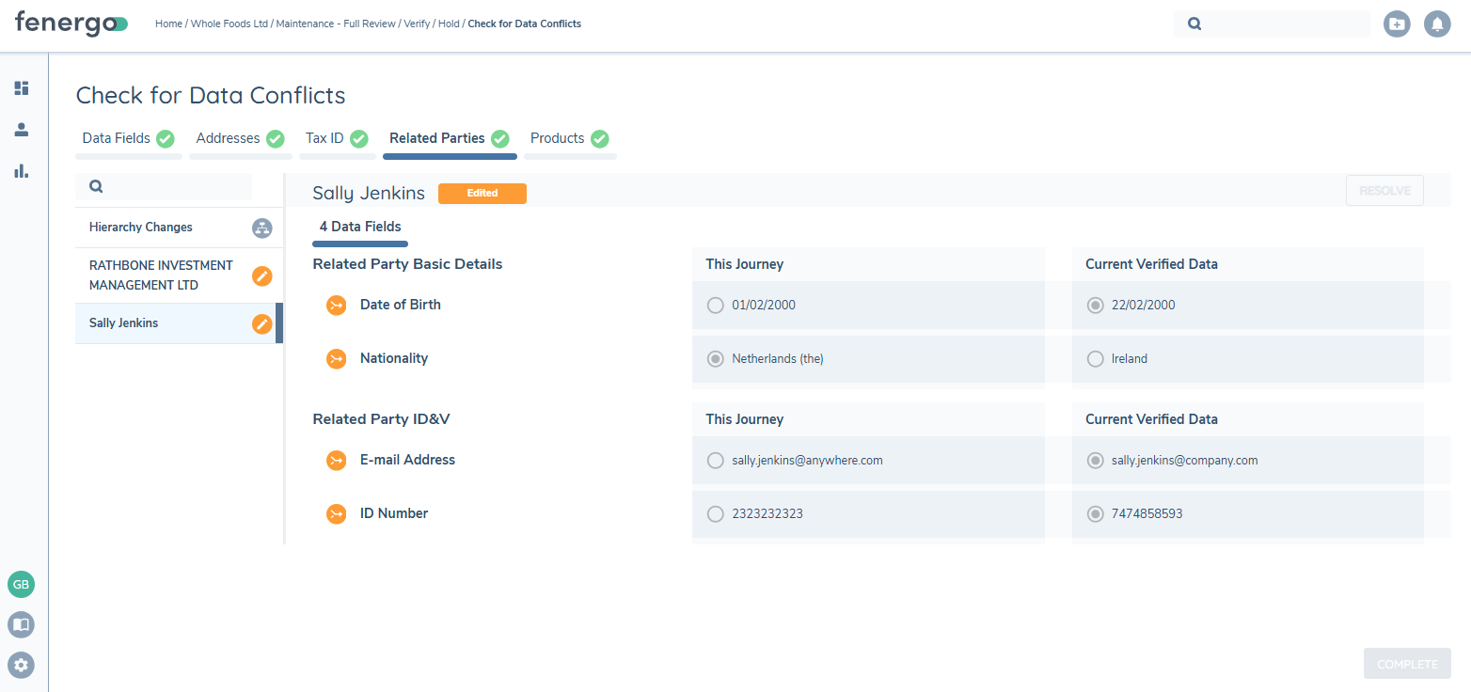Click the notification bell icon
Viewport: 1471px width, 692px height.
click(x=1436, y=24)
